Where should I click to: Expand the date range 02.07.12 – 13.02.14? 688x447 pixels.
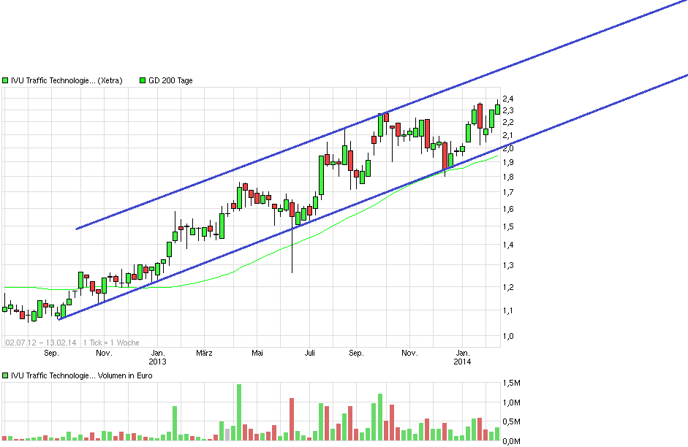[x=40, y=340]
